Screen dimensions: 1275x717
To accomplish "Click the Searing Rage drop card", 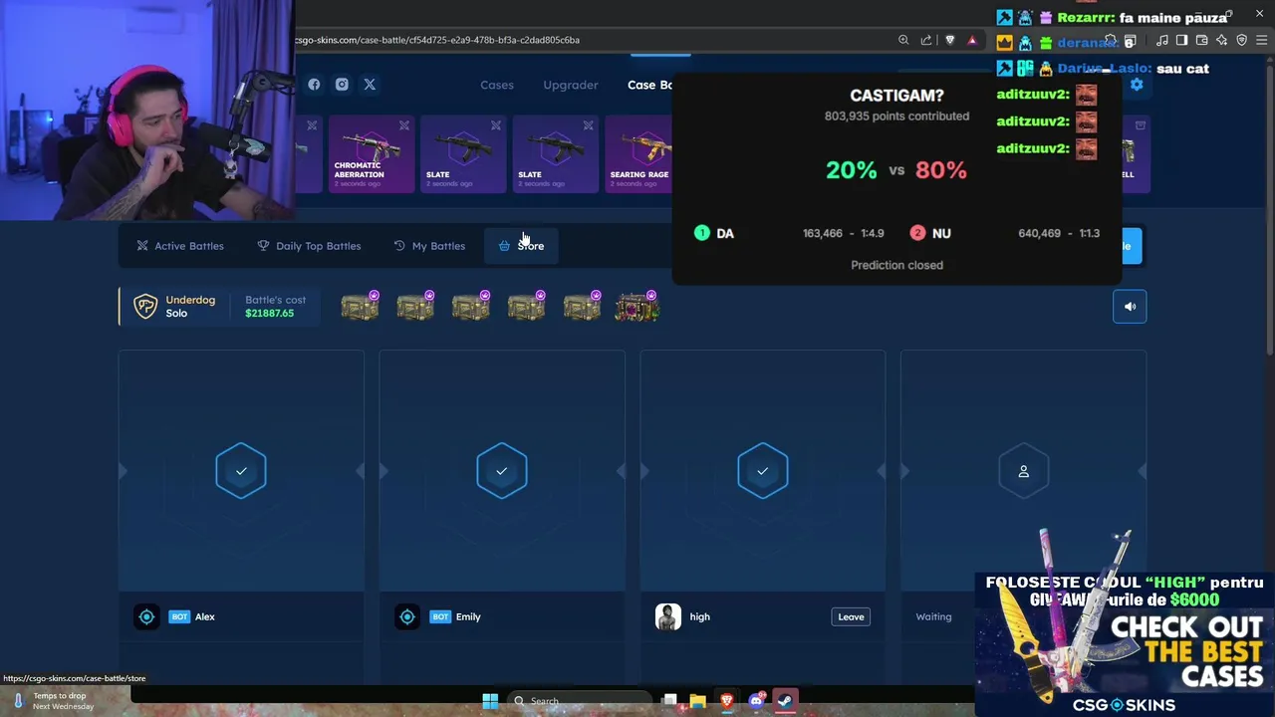I will [638, 154].
